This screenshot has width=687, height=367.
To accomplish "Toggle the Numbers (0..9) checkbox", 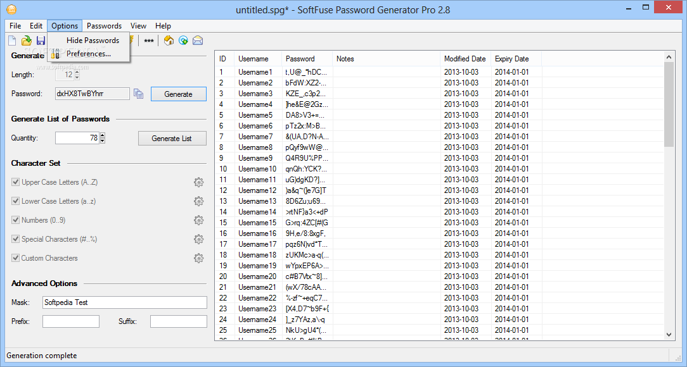I will click(16, 220).
